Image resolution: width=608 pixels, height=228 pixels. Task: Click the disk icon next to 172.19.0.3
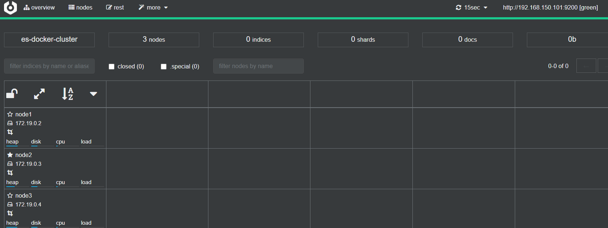coord(10,164)
